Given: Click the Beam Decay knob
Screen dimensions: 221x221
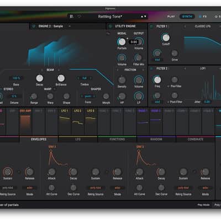Looking at the screenshot, I should pyautogui.click(x=39, y=78).
